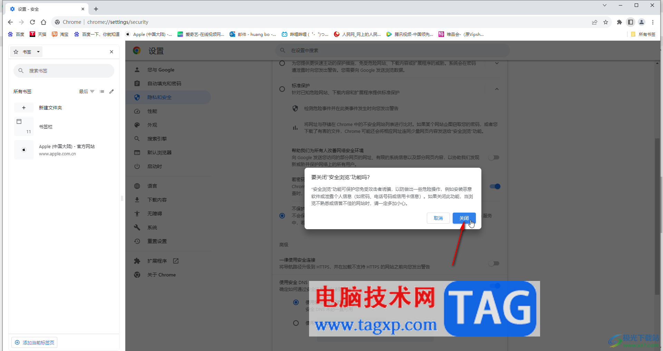Select 性能 settings section
The image size is (663, 351).
tap(169, 111)
